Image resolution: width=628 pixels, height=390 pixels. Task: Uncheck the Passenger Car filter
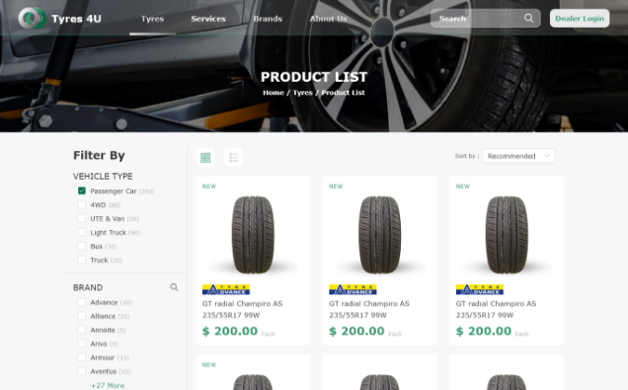click(82, 191)
